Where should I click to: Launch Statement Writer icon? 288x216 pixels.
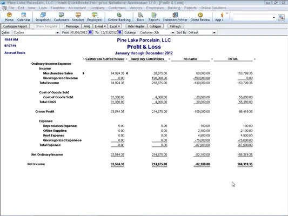coord(175,17)
